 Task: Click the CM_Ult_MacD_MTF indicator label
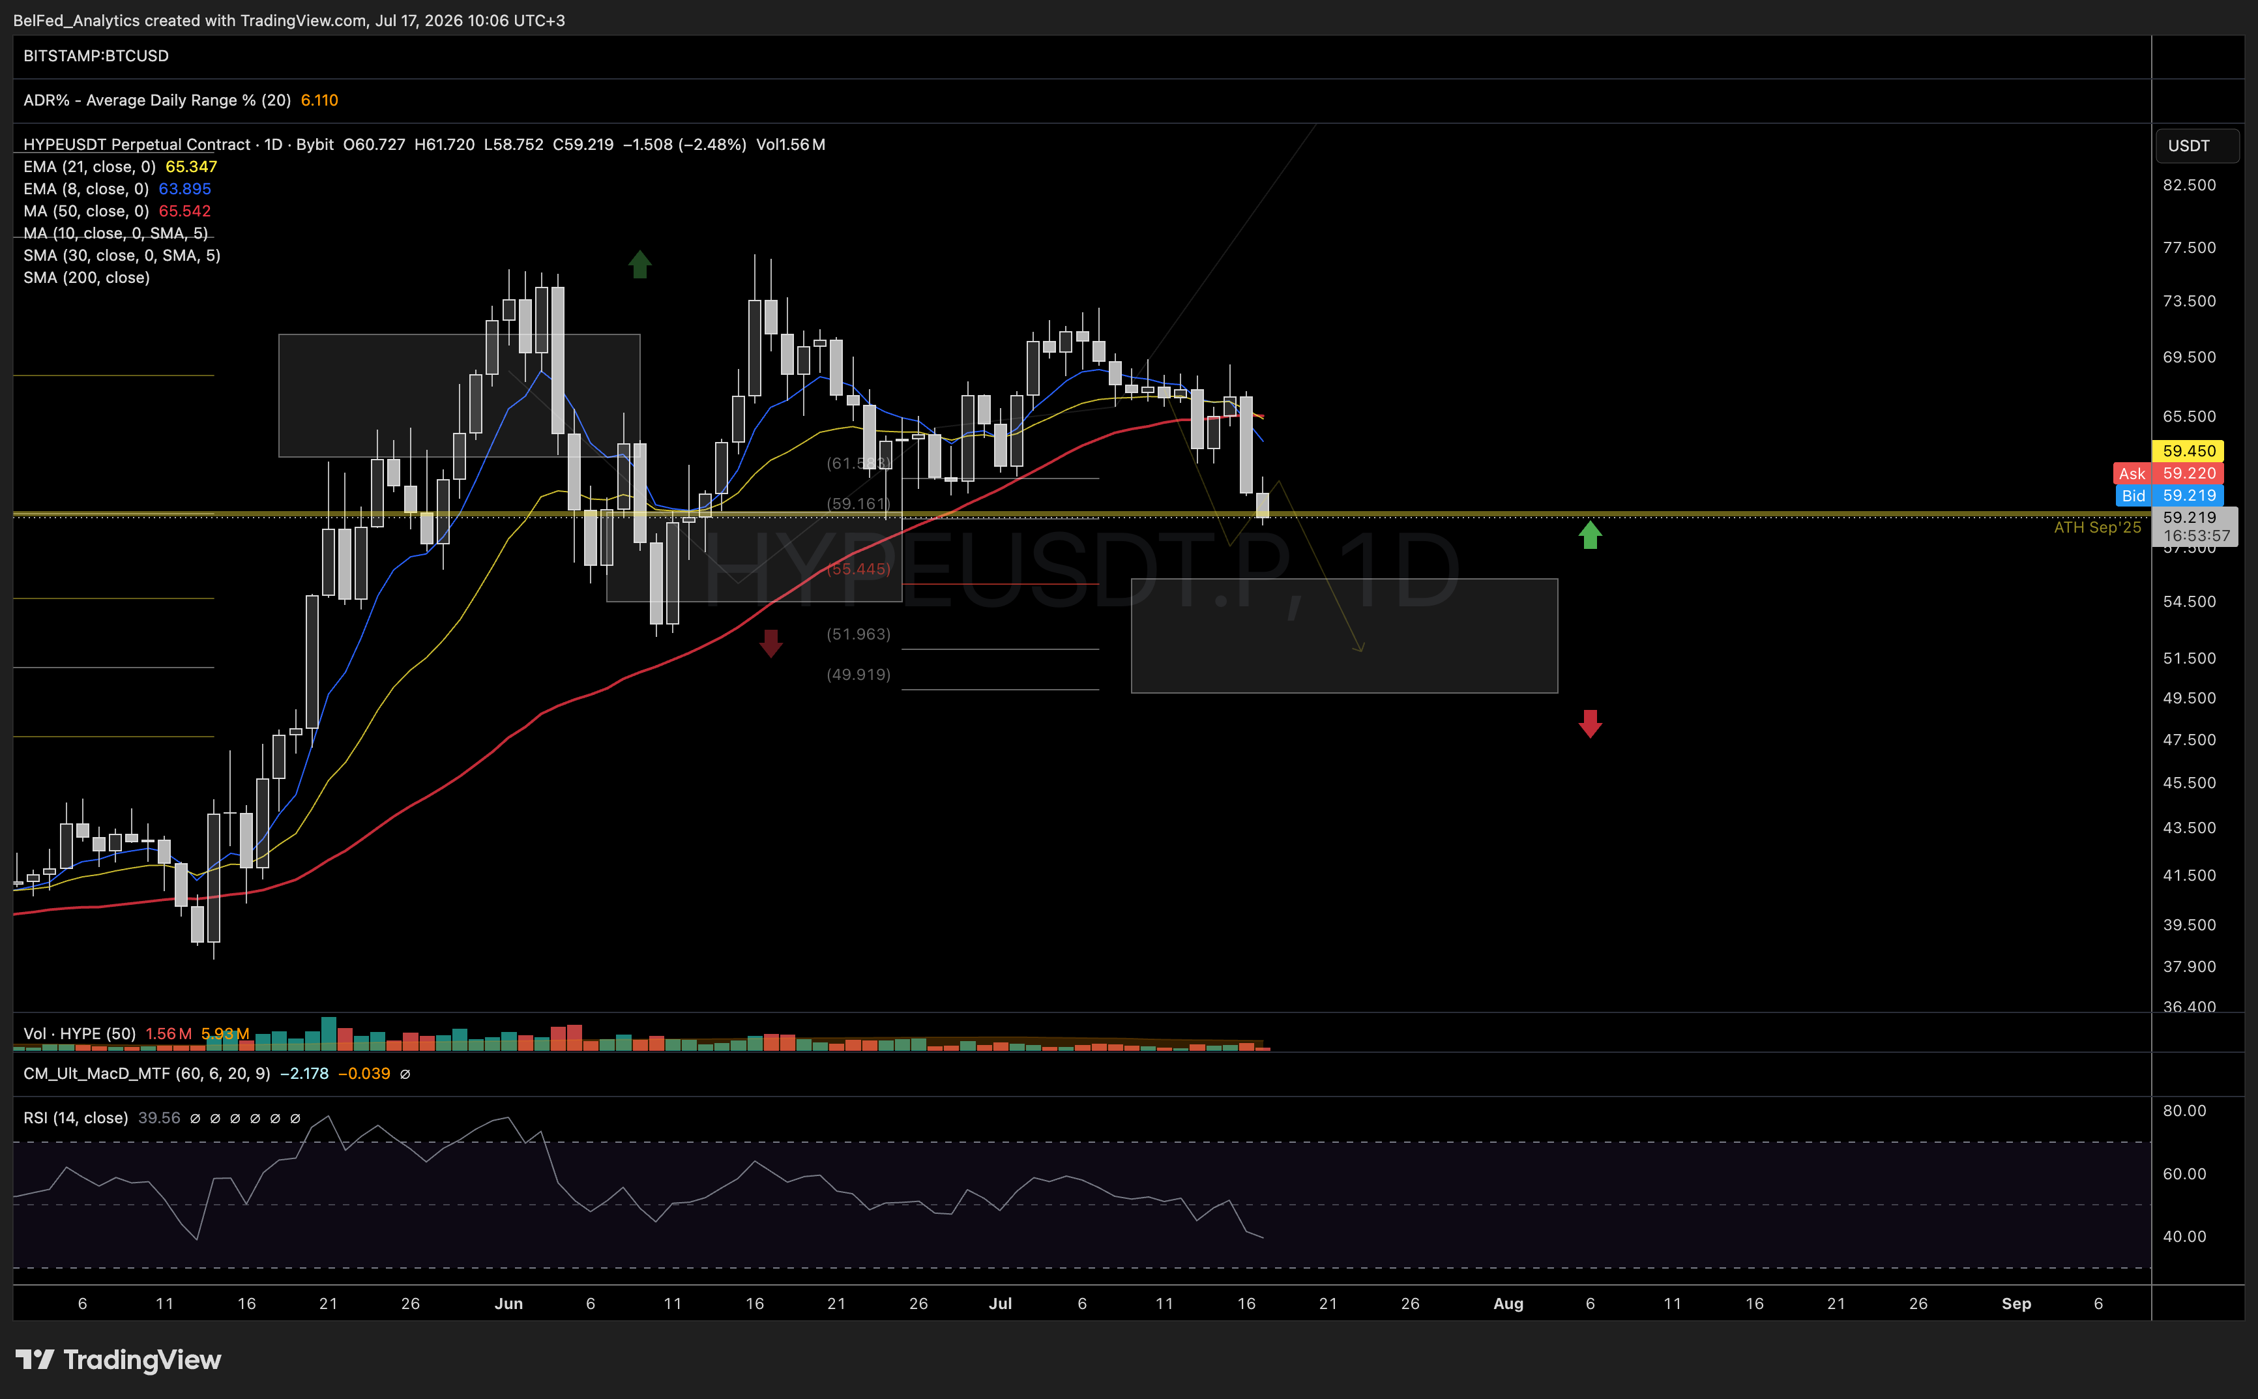147,1073
